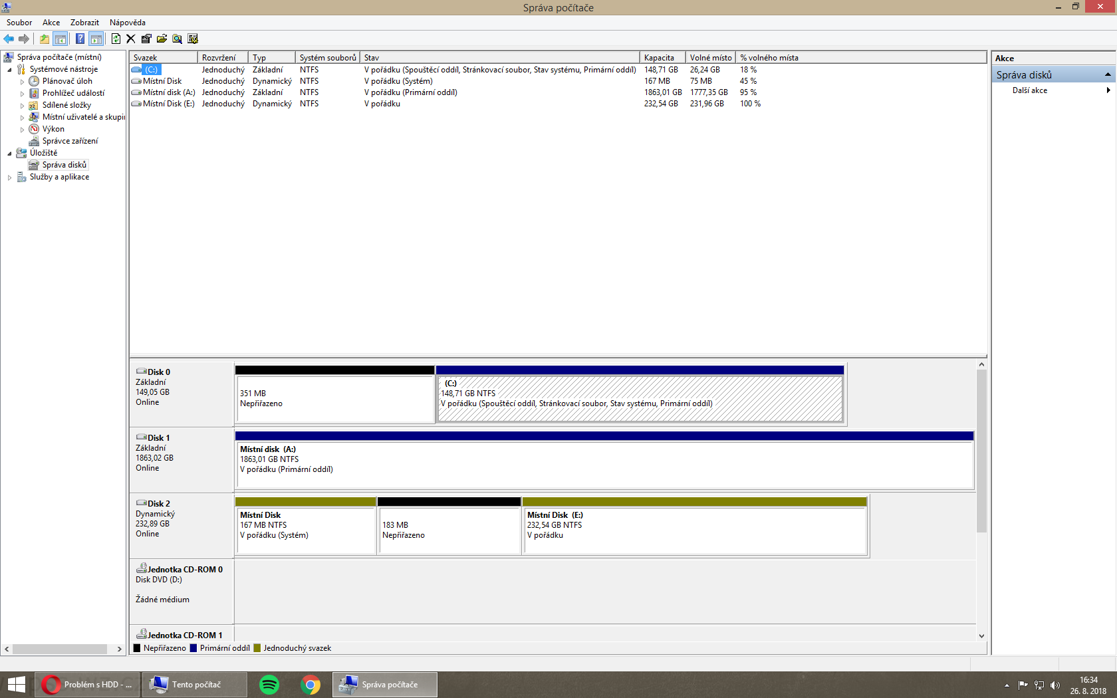
Task: Click the Disk 2 Dynamický label box
Action: tap(182, 526)
